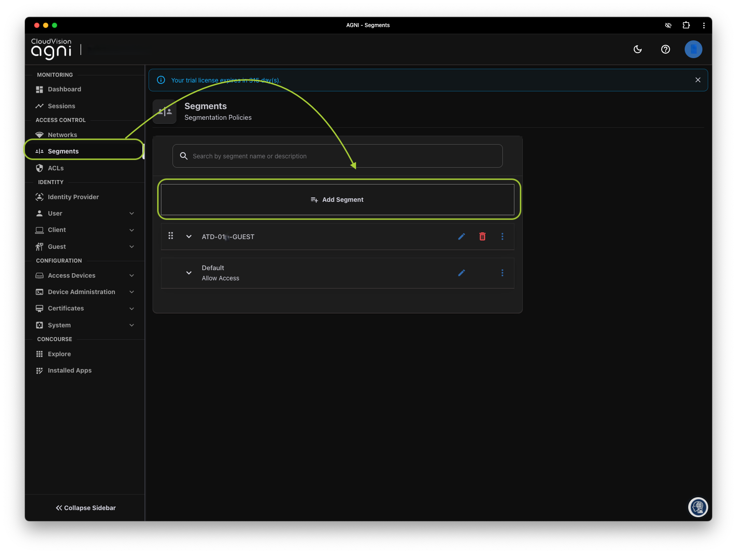Delete the ATD-01-GUEST segment with trash icon
Image resolution: width=737 pixels, height=554 pixels.
pos(482,236)
